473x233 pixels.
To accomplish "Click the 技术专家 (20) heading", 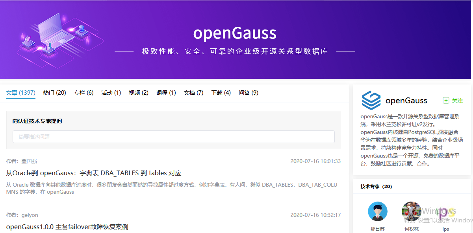I will (x=376, y=187).
